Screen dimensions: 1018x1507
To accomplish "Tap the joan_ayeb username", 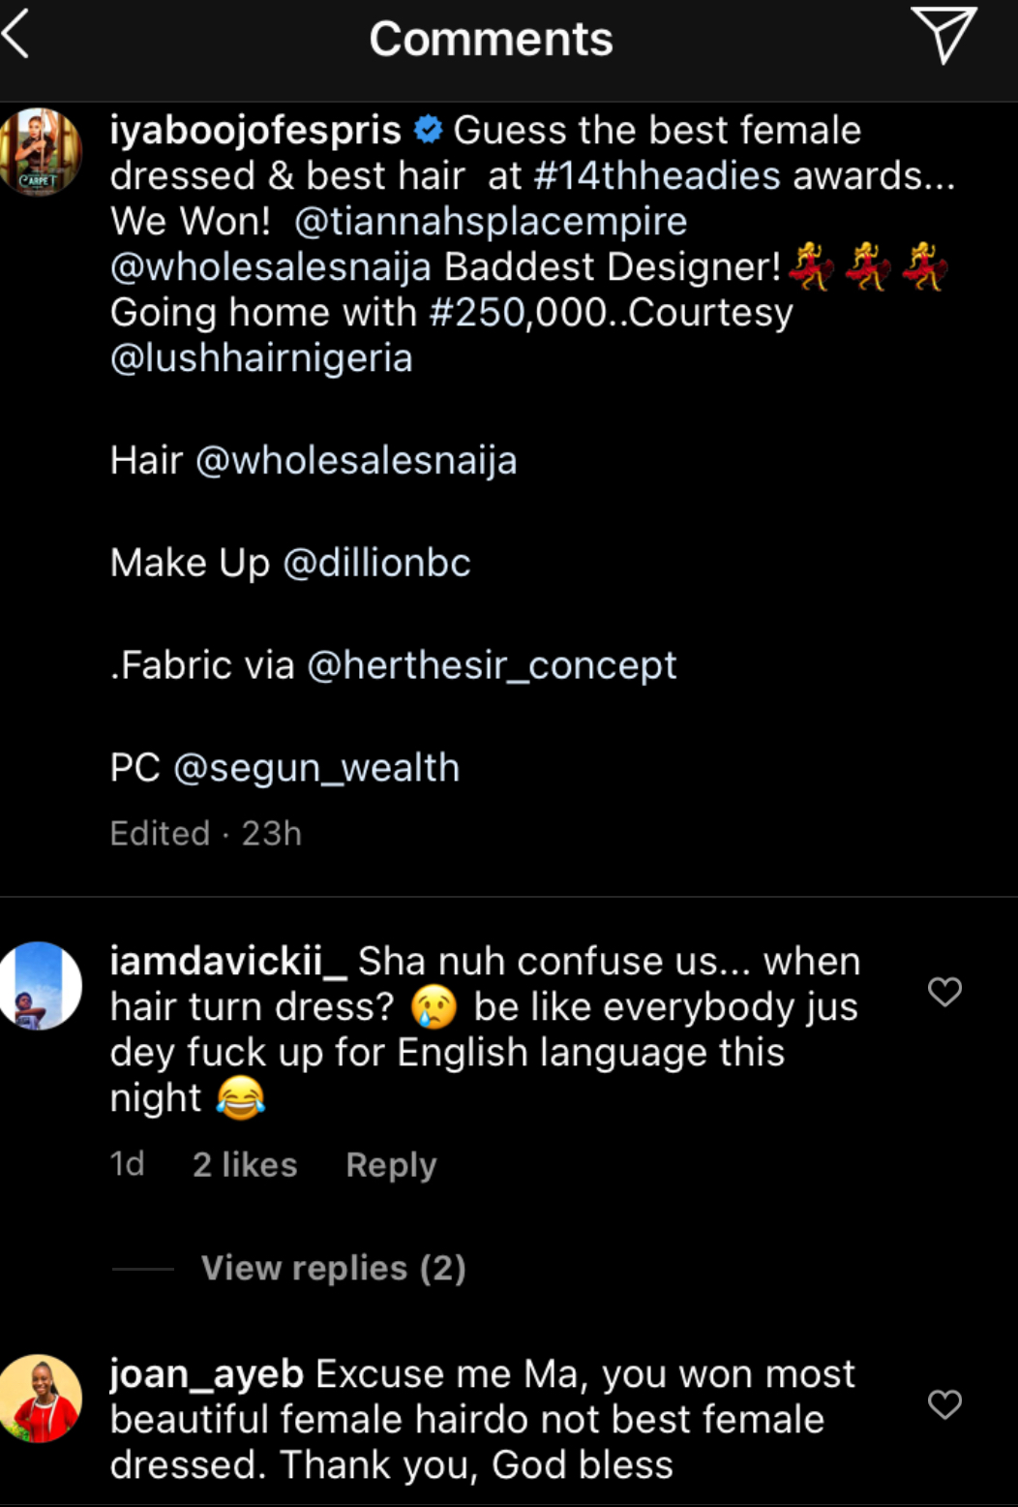I will [x=207, y=1374].
